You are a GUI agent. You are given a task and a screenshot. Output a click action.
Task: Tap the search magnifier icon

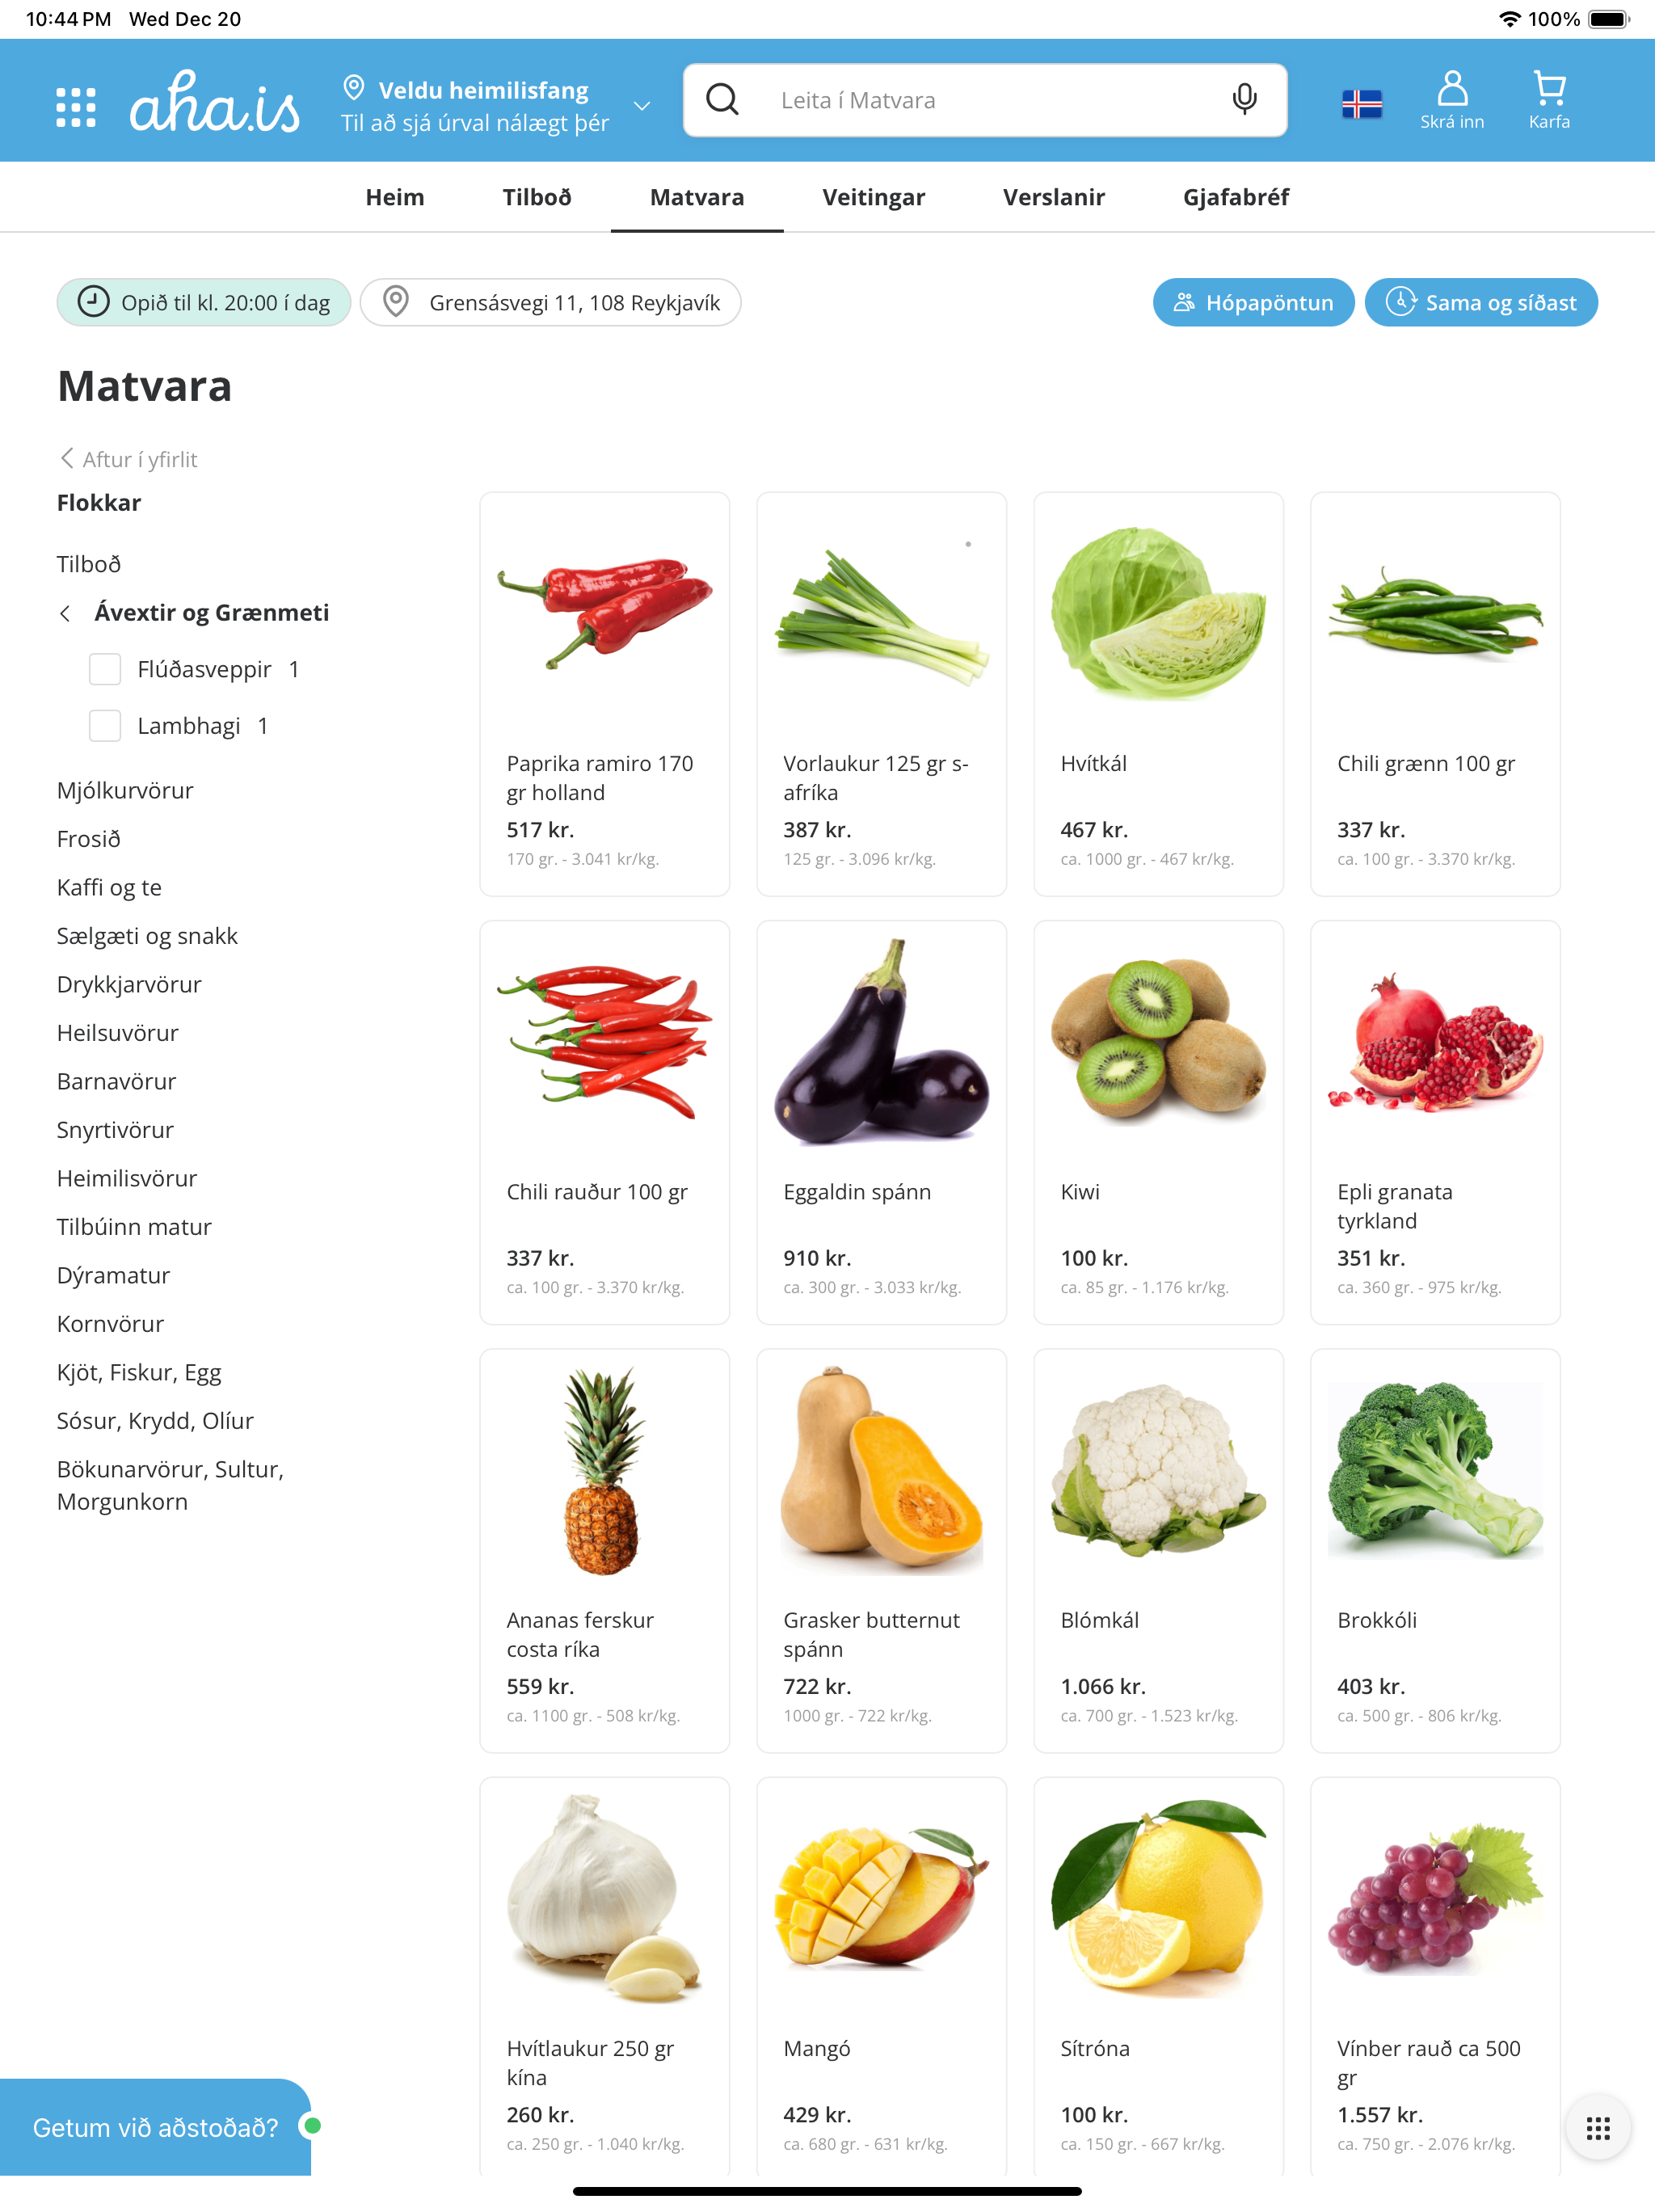(x=722, y=100)
